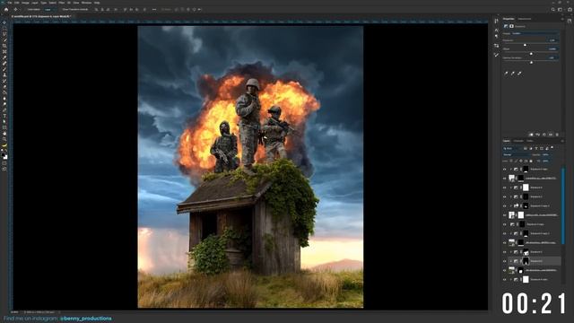574x323 pixels.
Task: Open the Window menu
Action: (86, 3)
